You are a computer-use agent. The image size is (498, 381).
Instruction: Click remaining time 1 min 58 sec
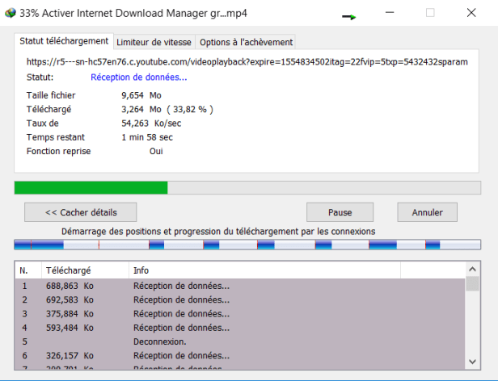pos(147,137)
